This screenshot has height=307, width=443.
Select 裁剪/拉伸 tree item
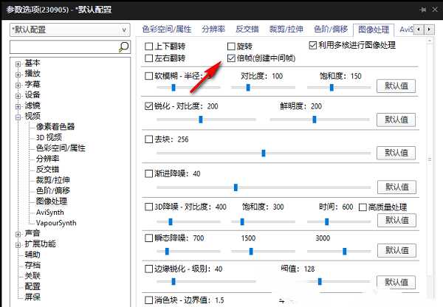point(53,180)
